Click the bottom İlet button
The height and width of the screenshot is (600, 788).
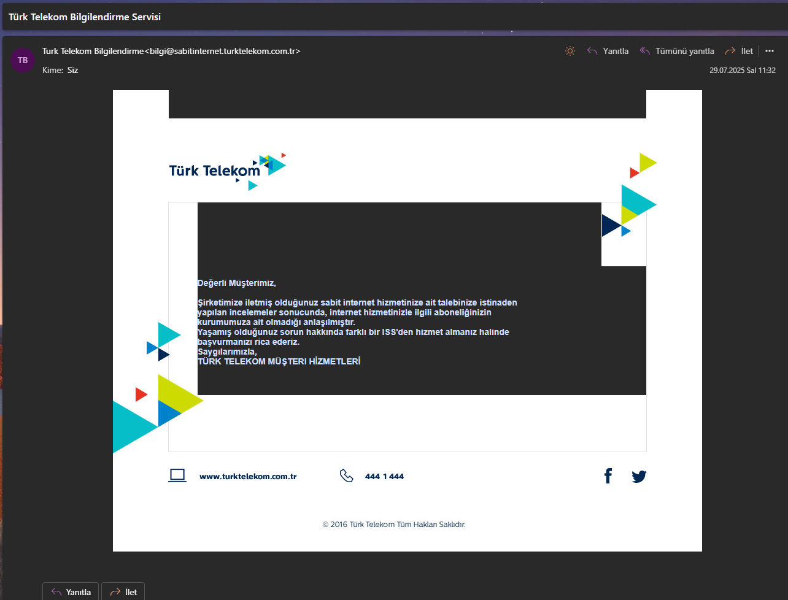click(x=123, y=592)
